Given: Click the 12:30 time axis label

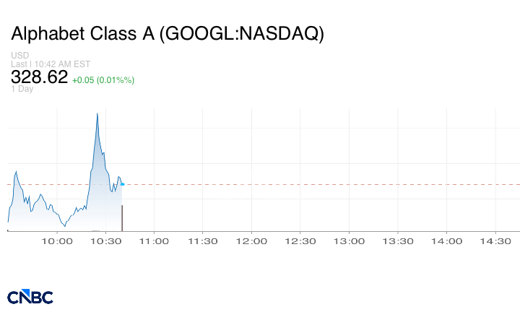Looking at the screenshot, I should point(300,241).
